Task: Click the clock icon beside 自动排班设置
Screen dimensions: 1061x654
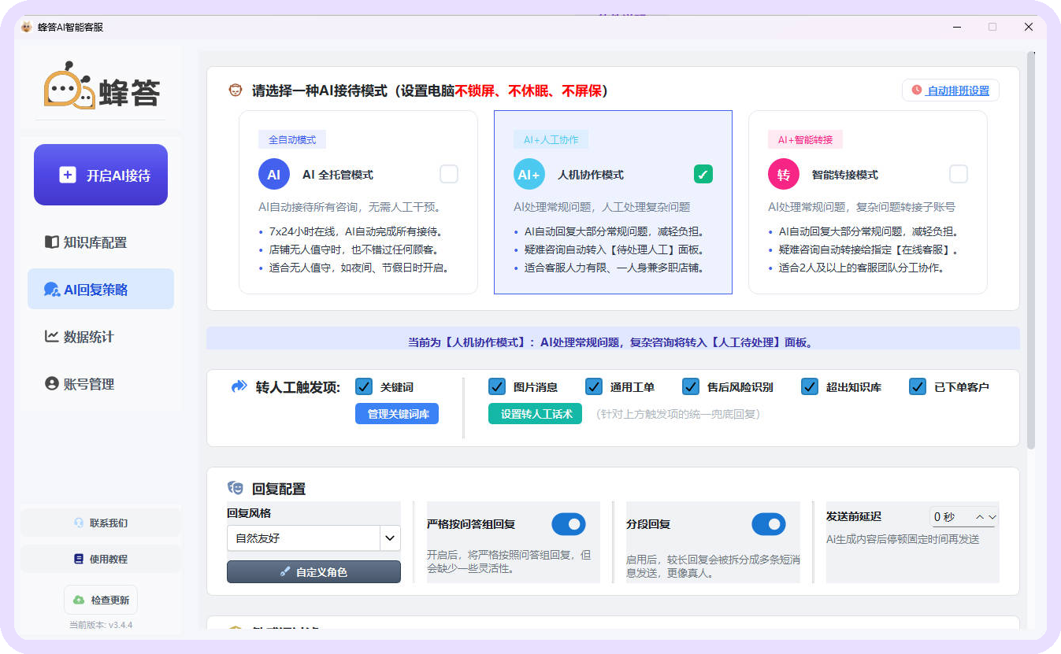Action: click(916, 91)
